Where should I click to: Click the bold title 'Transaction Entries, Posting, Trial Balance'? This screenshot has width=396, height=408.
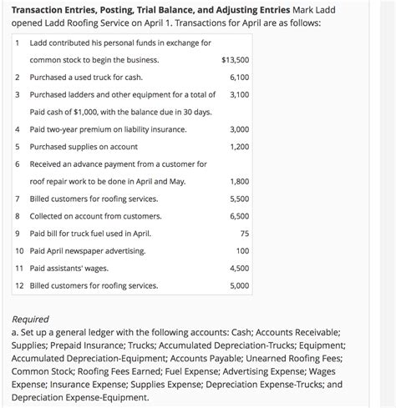point(151,10)
